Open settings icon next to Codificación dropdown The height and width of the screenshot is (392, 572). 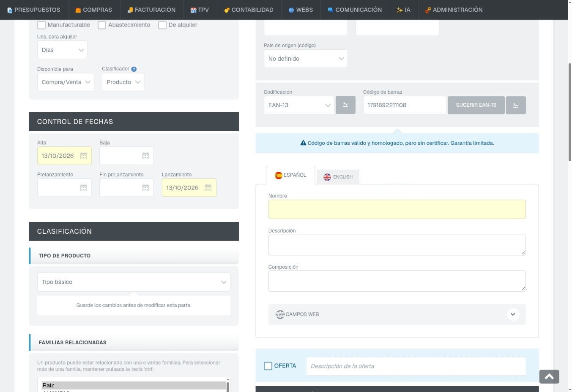click(345, 105)
